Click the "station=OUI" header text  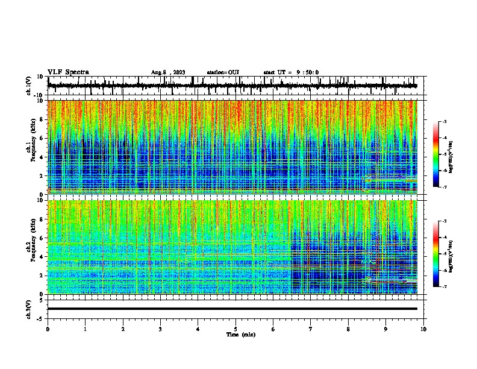pyautogui.click(x=223, y=72)
